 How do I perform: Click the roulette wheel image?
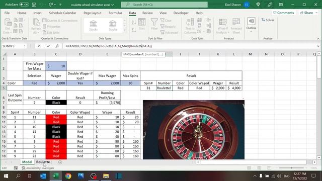pos(193,130)
